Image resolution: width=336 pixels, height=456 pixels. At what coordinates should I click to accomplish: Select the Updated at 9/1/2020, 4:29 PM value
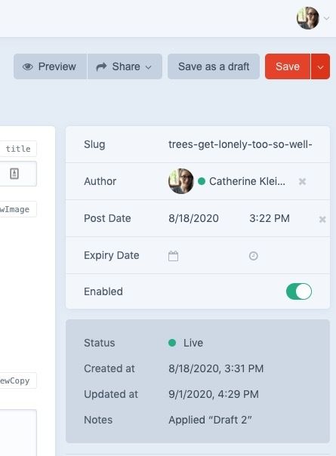point(214,394)
